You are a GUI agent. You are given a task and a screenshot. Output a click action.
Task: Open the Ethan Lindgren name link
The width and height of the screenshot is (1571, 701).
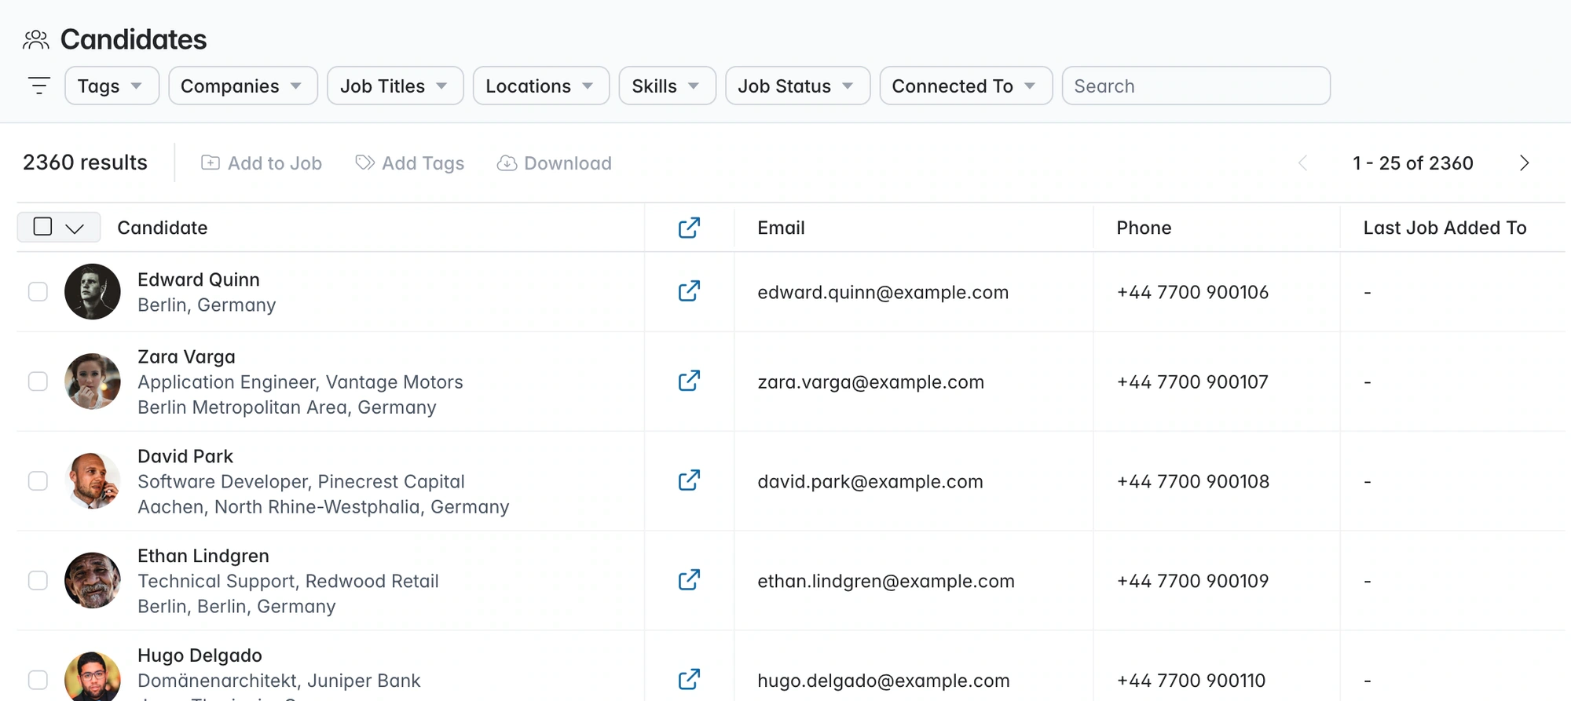click(x=203, y=556)
